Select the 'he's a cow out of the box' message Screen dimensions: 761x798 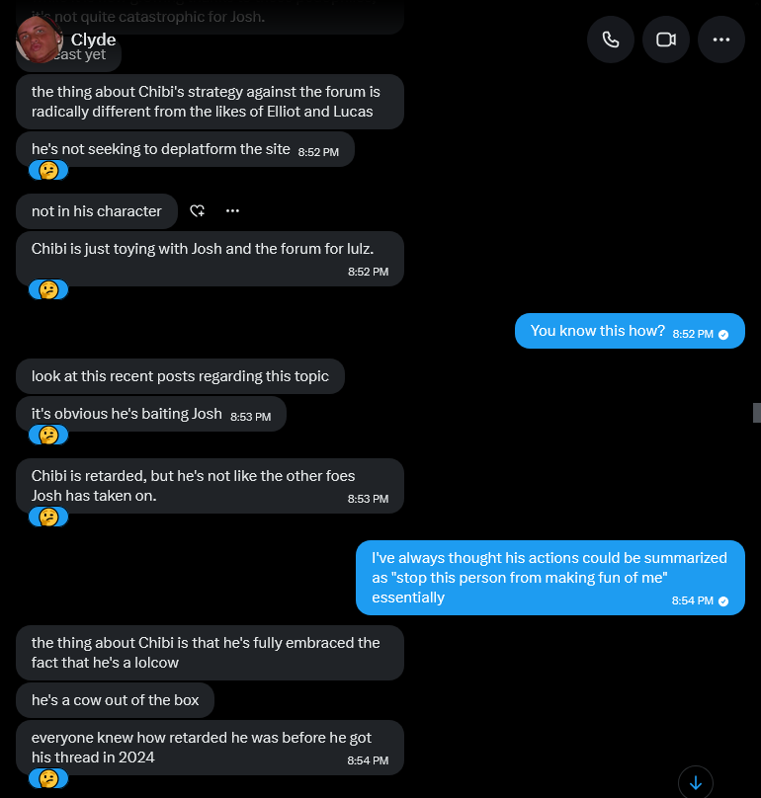click(115, 700)
